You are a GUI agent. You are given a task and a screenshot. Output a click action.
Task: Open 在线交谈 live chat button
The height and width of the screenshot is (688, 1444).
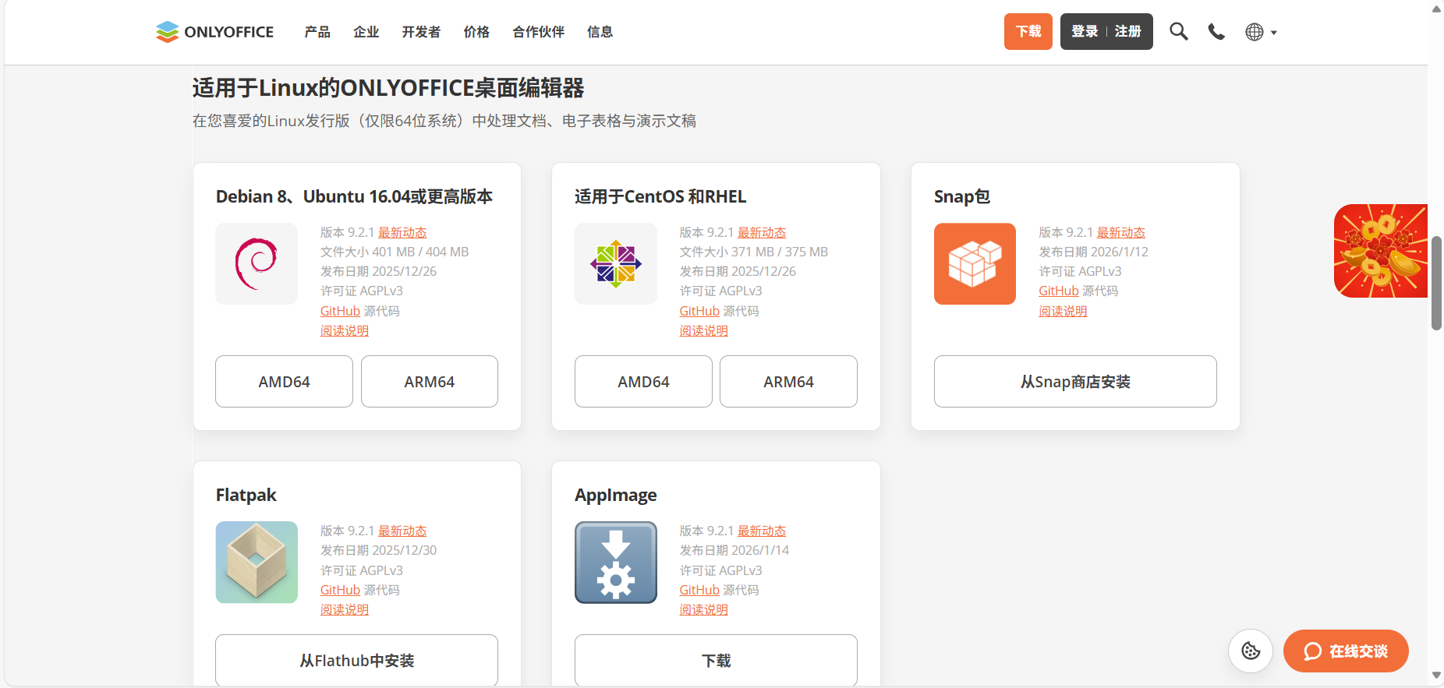pyautogui.click(x=1346, y=651)
